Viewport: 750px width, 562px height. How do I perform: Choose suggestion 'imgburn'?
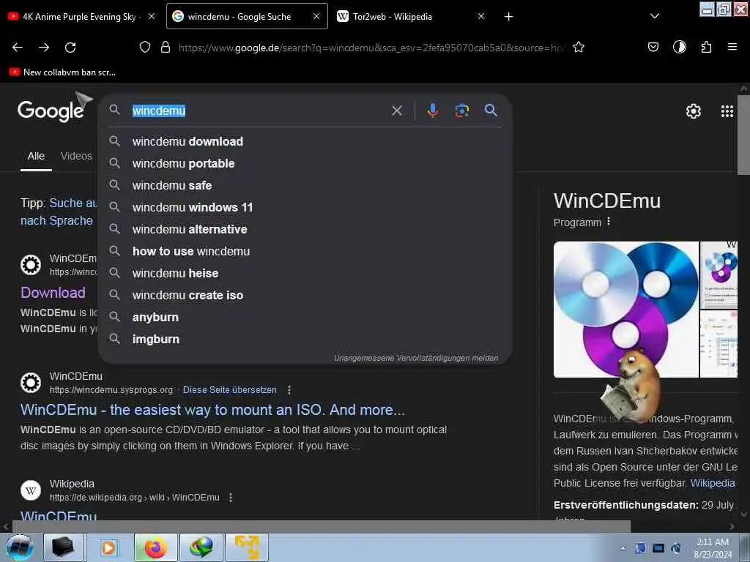305,340
